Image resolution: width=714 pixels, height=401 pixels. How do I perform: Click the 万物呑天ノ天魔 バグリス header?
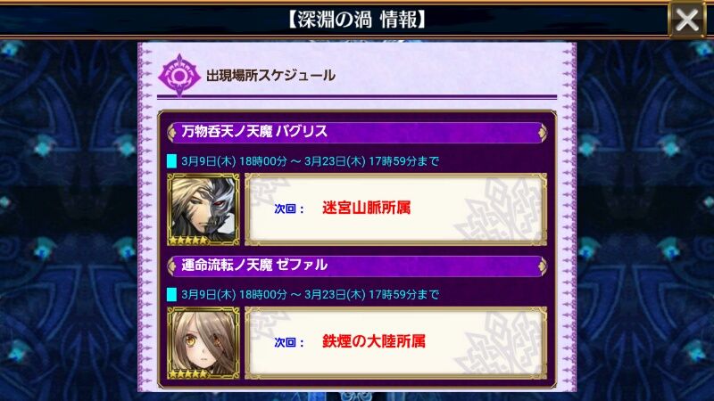(357, 132)
